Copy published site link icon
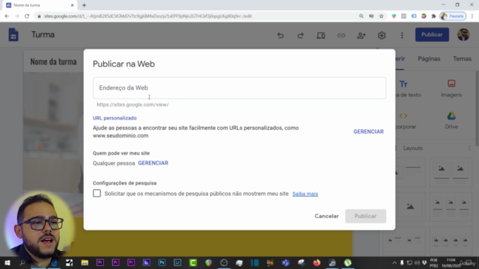 click(341, 35)
